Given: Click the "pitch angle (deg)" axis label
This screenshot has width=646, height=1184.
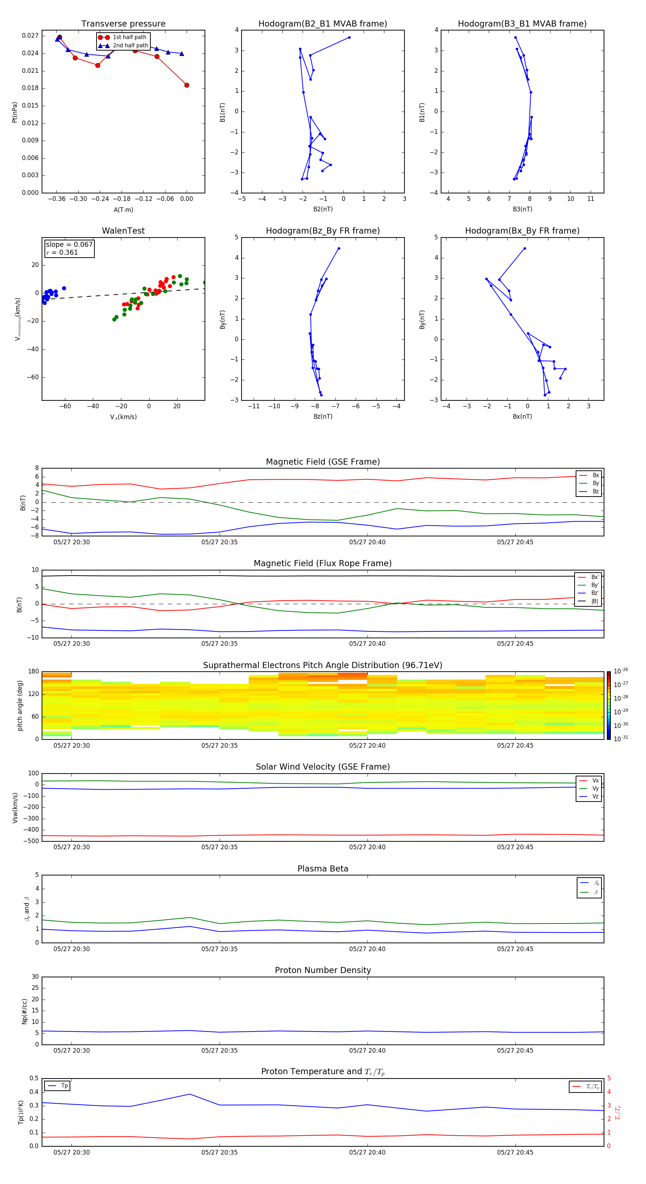Looking at the screenshot, I should pyautogui.click(x=20, y=705).
